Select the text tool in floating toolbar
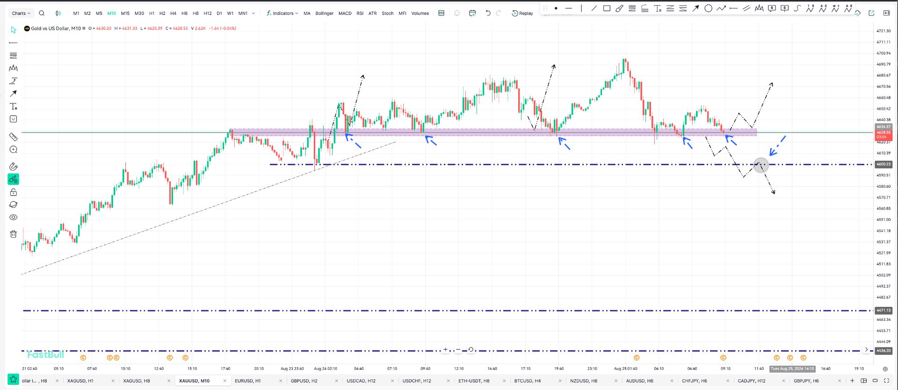This screenshot has height=390, width=898. (658, 8)
